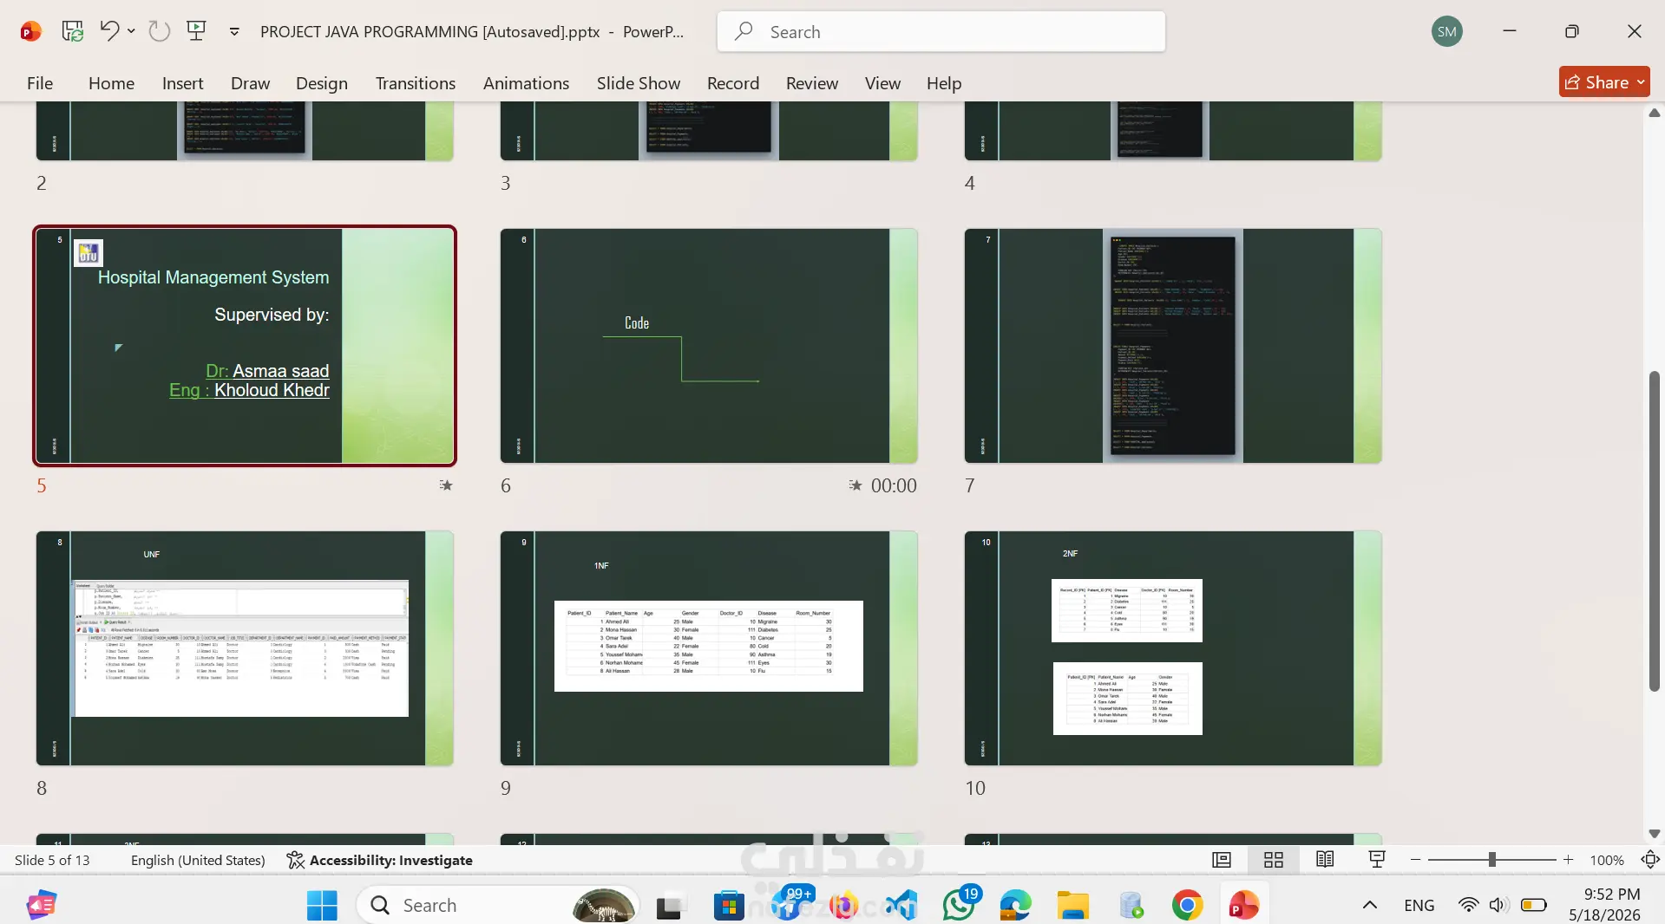Go to the Slide Show tab

[x=638, y=83]
